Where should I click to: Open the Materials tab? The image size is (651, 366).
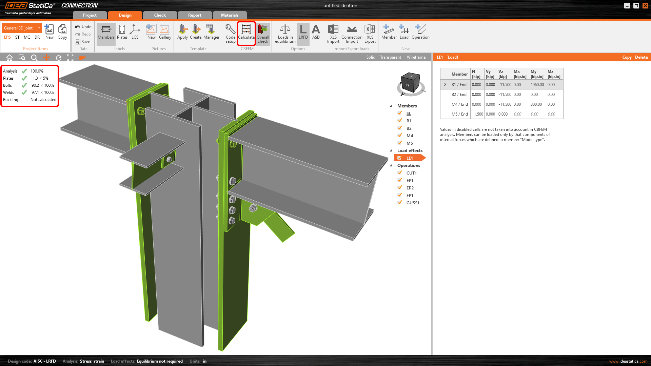tap(230, 15)
